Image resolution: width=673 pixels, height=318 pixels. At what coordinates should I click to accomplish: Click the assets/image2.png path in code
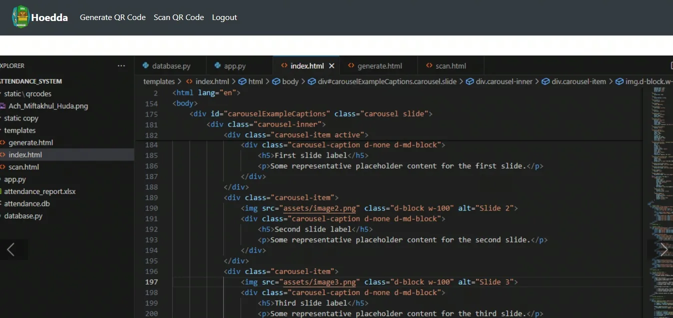click(x=320, y=208)
